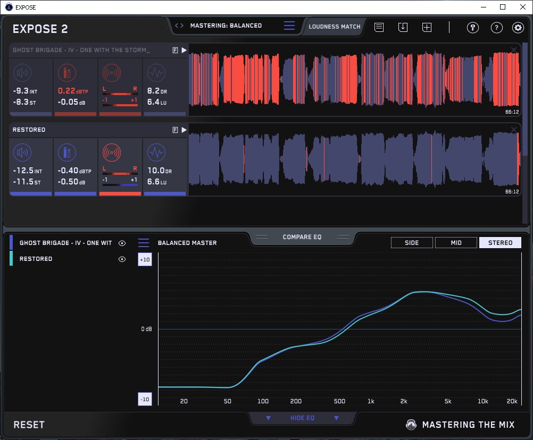Click the Mastering: Balanced preset name

click(226, 26)
